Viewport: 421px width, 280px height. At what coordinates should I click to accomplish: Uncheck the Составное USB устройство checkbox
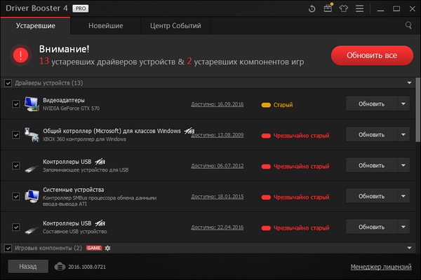(16, 227)
